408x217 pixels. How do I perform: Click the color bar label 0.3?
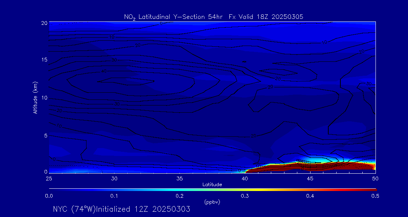pyautogui.click(x=245, y=196)
